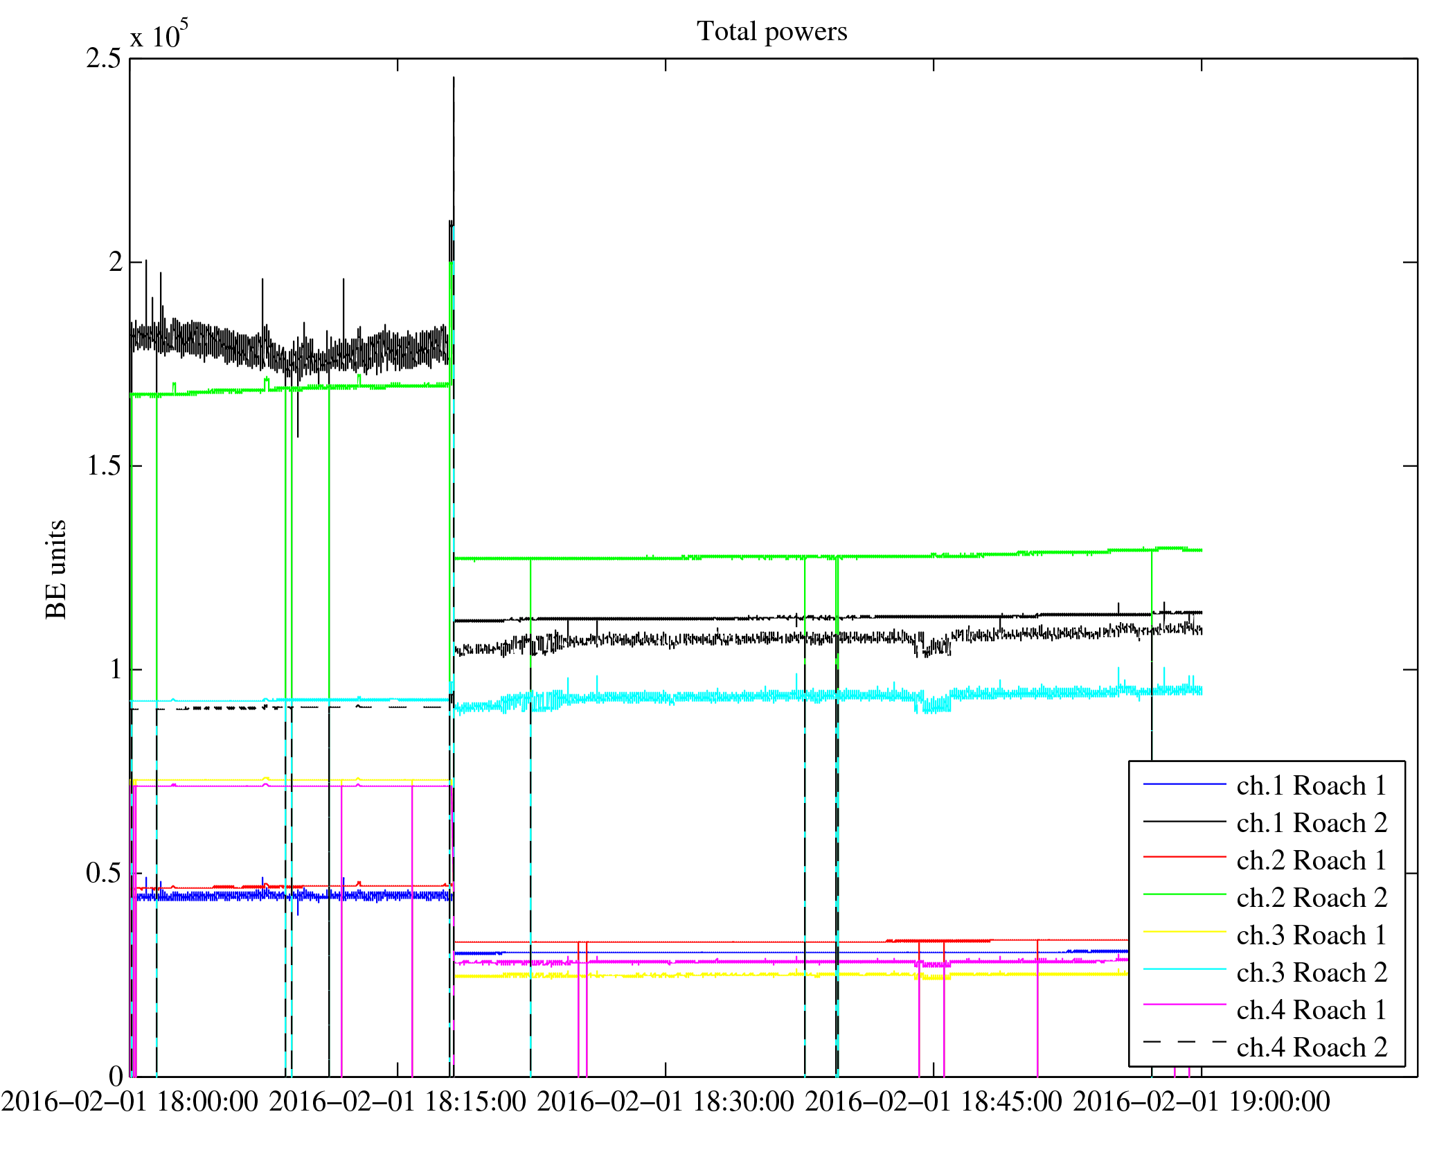Image resolution: width=1437 pixels, height=1166 pixels.
Task: Click the '2016-02-01 19:00:00' x-axis tick label
Action: point(1201,1102)
